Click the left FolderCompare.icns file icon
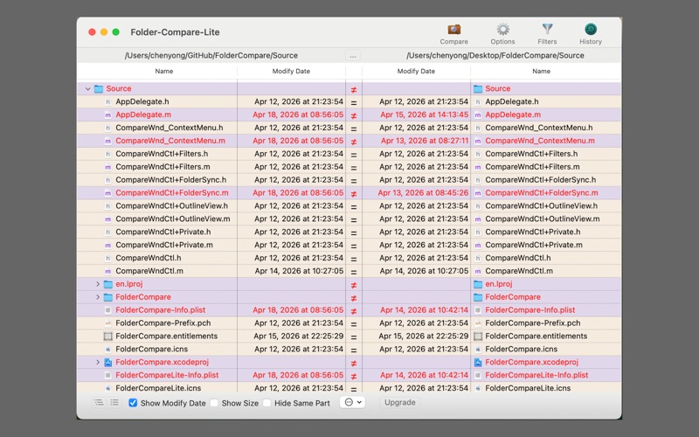The height and width of the screenshot is (437, 699). pos(107,349)
